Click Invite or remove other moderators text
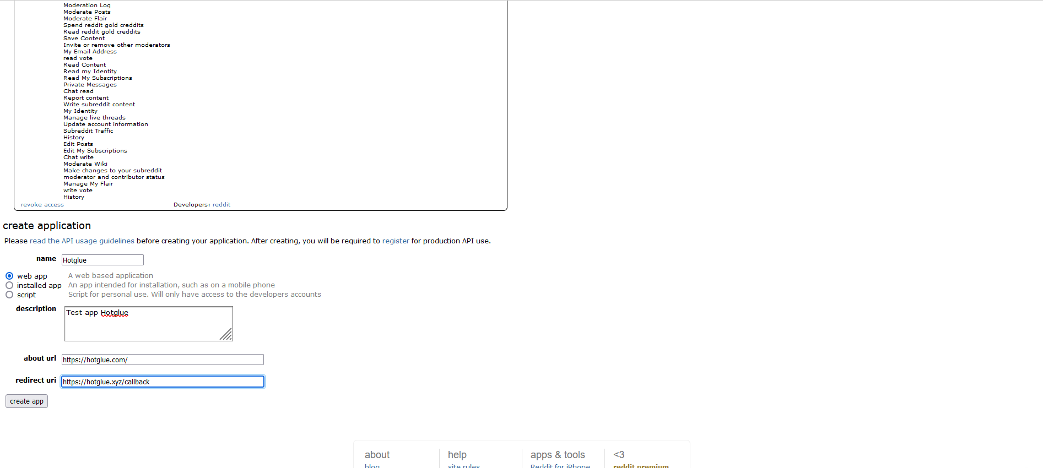 tap(117, 45)
